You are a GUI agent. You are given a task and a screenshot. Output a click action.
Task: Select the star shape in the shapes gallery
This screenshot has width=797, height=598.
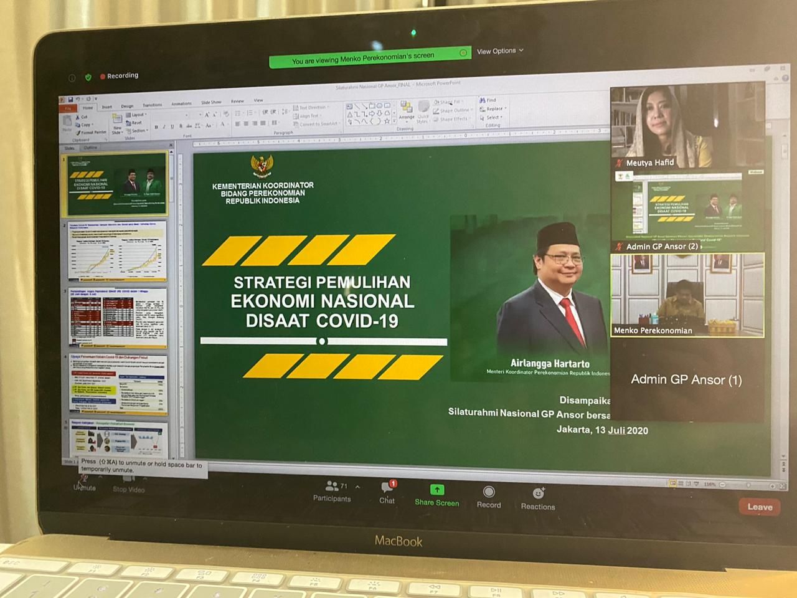pyautogui.click(x=387, y=121)
